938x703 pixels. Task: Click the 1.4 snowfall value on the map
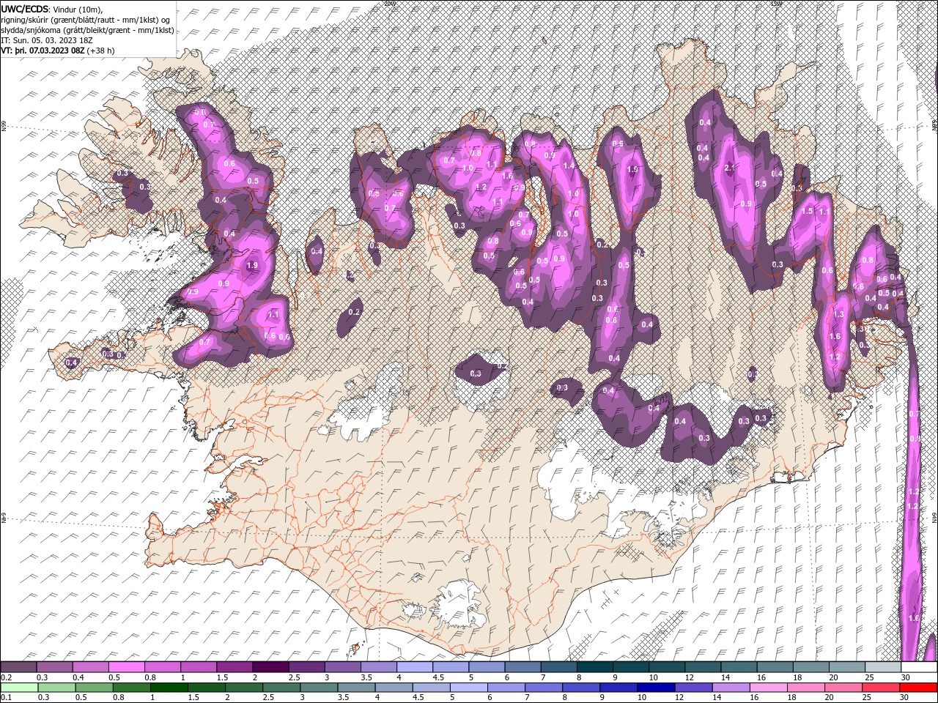[x=569, y=165]
